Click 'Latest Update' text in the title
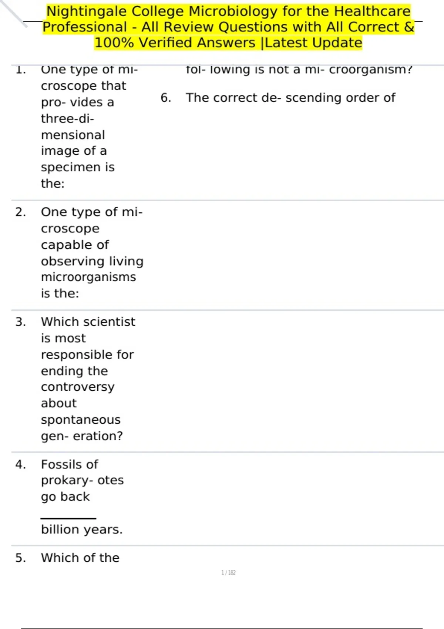Screen dimensions: 444x629 pos(313,43)
